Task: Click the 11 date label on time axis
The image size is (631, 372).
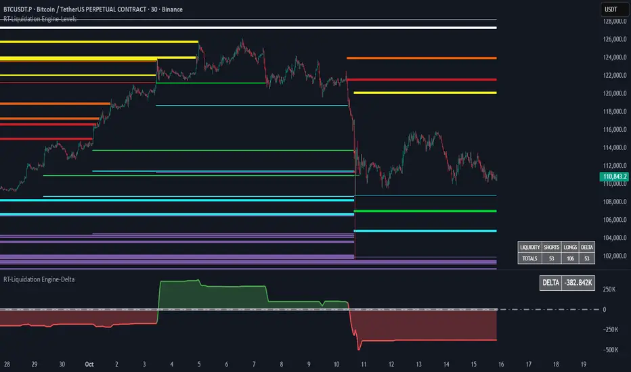Action: pos(364,364)
